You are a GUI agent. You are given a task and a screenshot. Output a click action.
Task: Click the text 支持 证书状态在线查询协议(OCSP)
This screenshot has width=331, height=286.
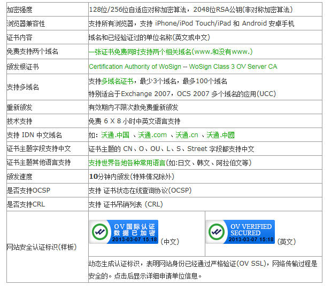tap(140, 190)
